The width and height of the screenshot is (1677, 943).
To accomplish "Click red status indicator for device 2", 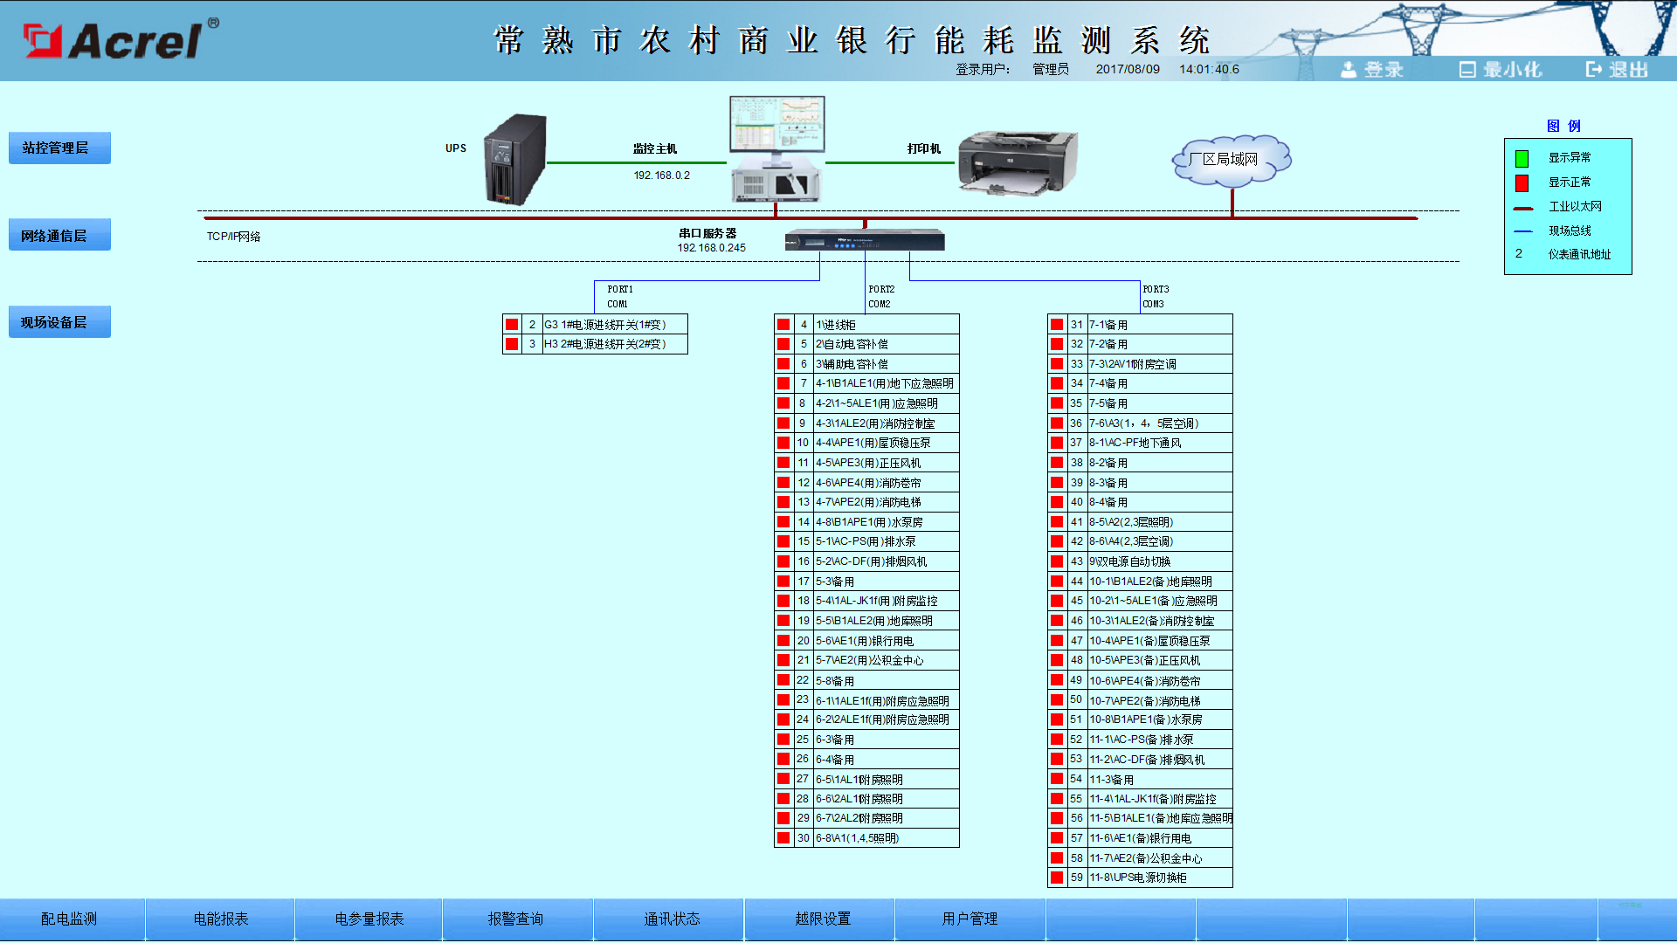I will 512,325.
